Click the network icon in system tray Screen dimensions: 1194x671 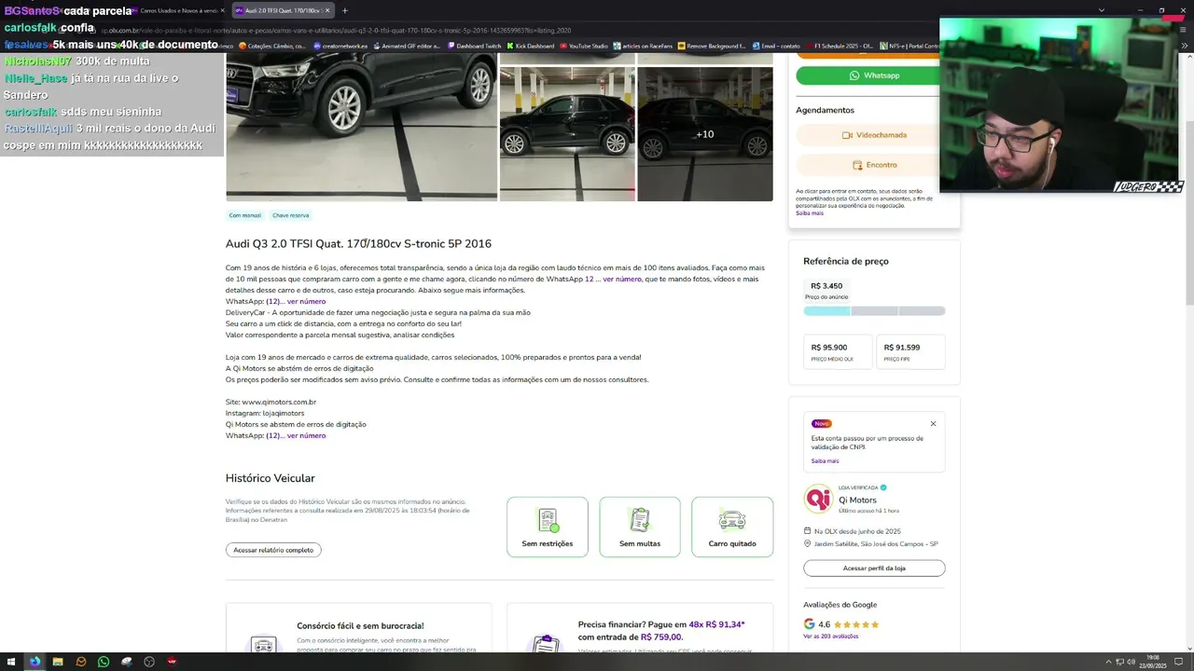pyautogui.click(x=1119, y=662)
